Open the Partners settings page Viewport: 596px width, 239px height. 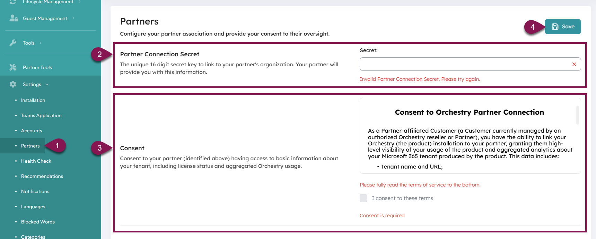30,146
